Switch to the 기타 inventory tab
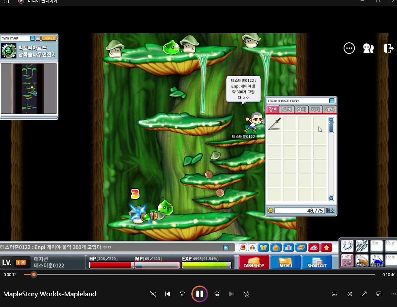Image resolution: width=397 pixels, height=307 pixels. 315,109
